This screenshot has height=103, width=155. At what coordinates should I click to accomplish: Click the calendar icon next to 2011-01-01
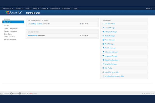pyautogui.click(x=80, y=24)
